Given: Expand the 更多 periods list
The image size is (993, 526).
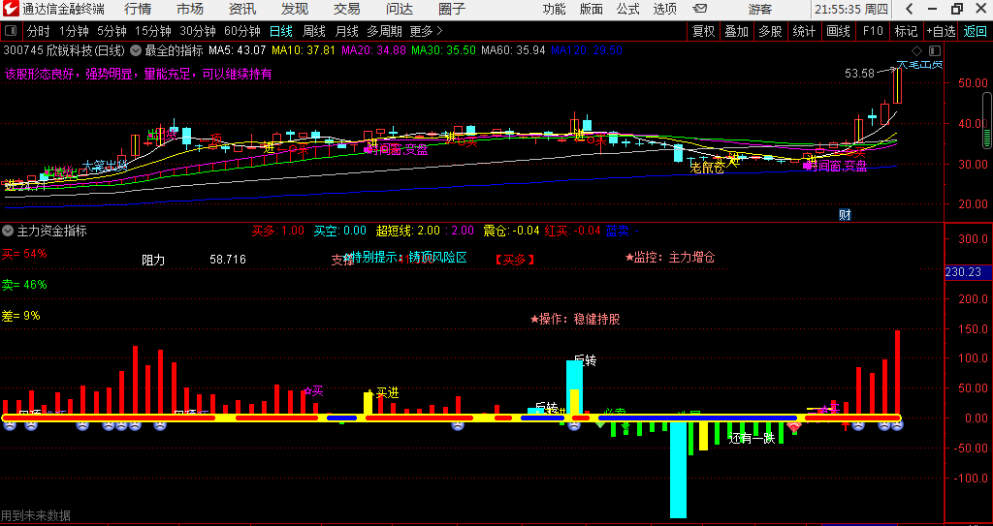Looking at the screenshot, I should click(427, 31).
